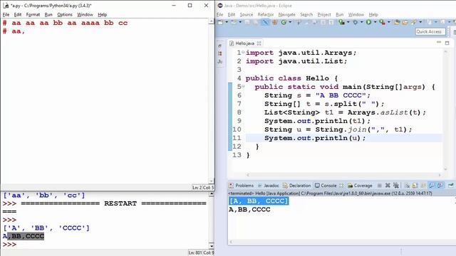Screen dimensions: 456x256
Task: Open the Eclipse Refactor menu
Action: pos(266,14)
